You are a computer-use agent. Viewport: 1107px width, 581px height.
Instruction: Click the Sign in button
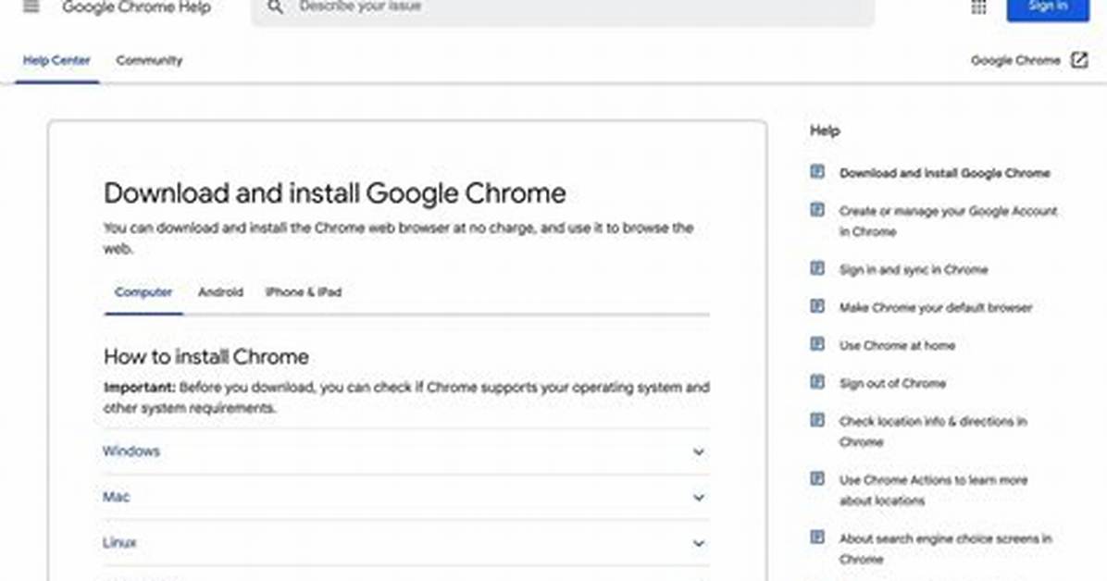coord(1048,8)
